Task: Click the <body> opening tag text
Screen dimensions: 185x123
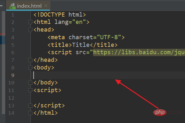Action: coord(44,68)
